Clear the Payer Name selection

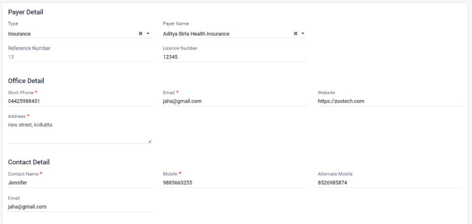coord(295,34)
